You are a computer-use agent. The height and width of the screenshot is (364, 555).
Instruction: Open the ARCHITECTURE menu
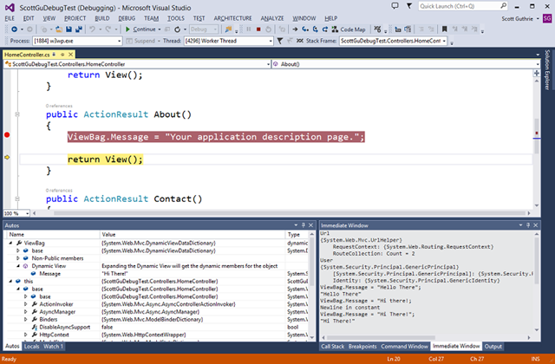(x=232, y=18)
